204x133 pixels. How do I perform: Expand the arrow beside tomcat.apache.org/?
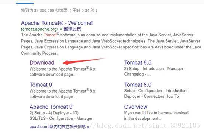tap(61, 29)
